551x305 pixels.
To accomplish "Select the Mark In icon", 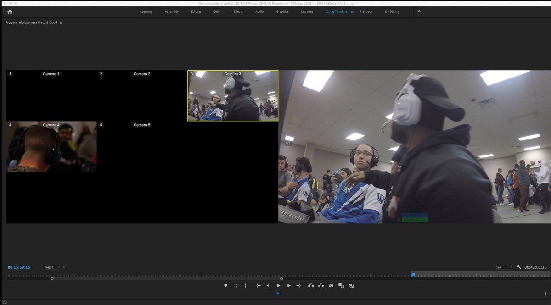I will (236, 285).
